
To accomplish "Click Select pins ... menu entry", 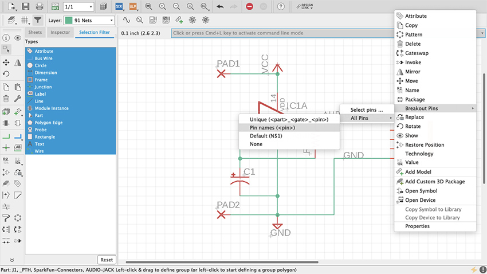I will (x=367, y=110).
